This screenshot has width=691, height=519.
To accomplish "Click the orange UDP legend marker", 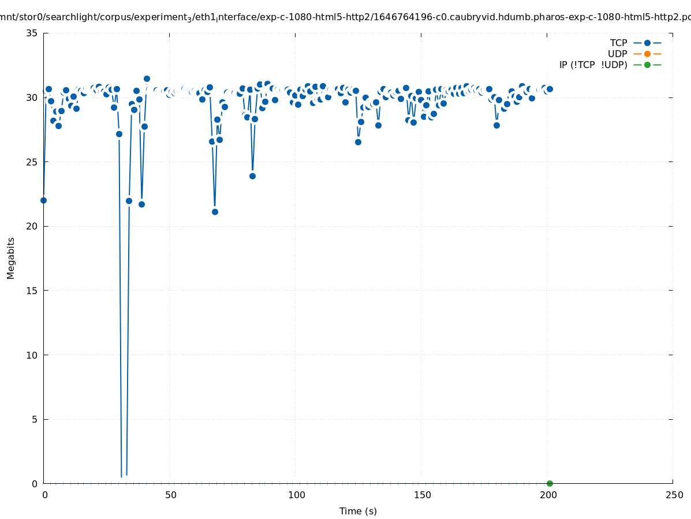I will 647,54.
